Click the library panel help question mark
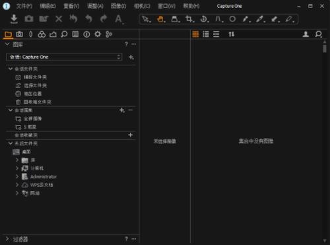330x245 pixels. pyautogui.click(x=126, y=44)
